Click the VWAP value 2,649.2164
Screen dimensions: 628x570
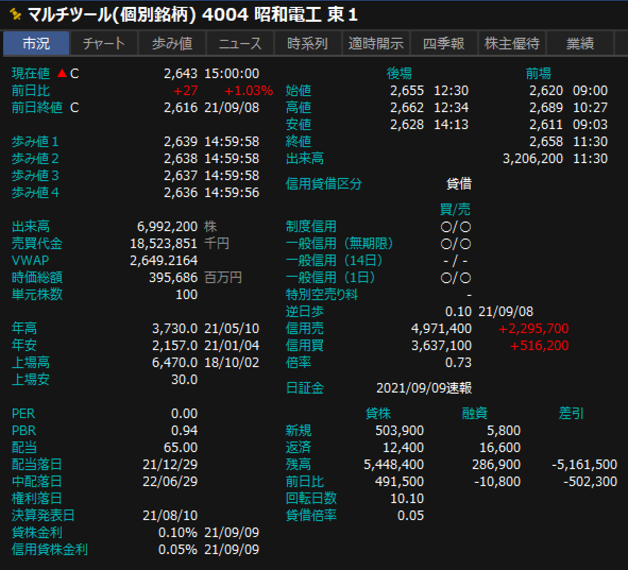click(164, 261)
